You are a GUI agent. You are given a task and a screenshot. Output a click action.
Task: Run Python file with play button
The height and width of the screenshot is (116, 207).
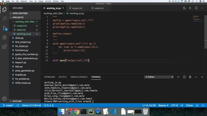pyautogui.click(x=190, y=8)
